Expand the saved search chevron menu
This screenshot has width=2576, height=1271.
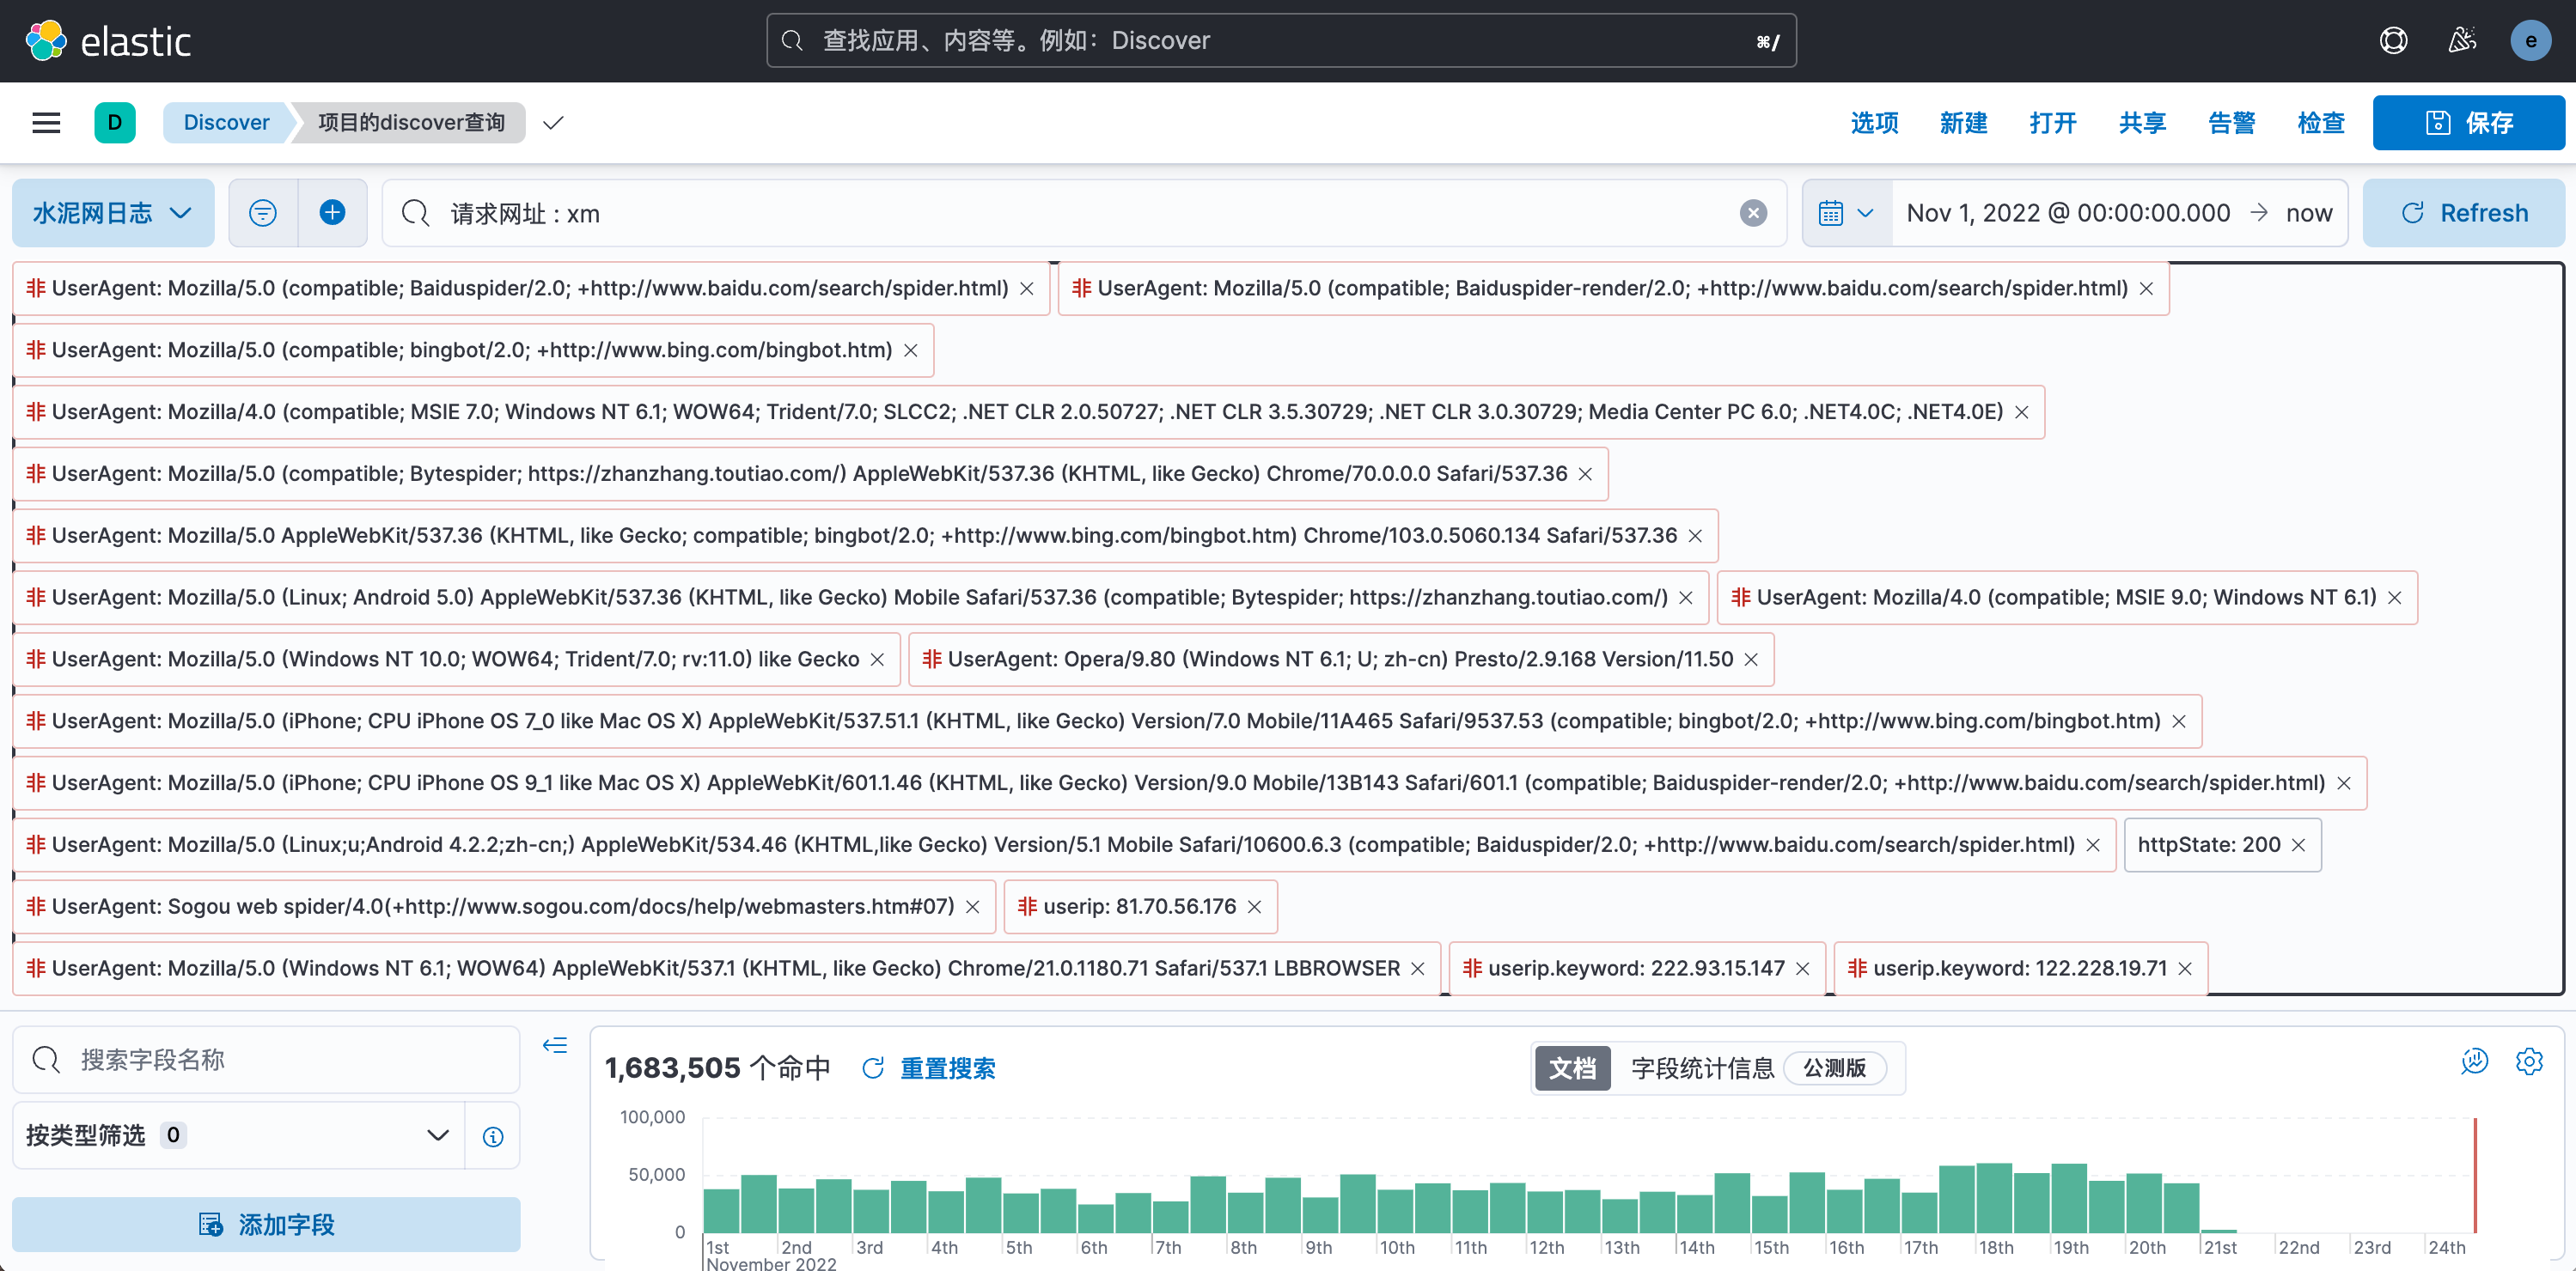[553, 123]
